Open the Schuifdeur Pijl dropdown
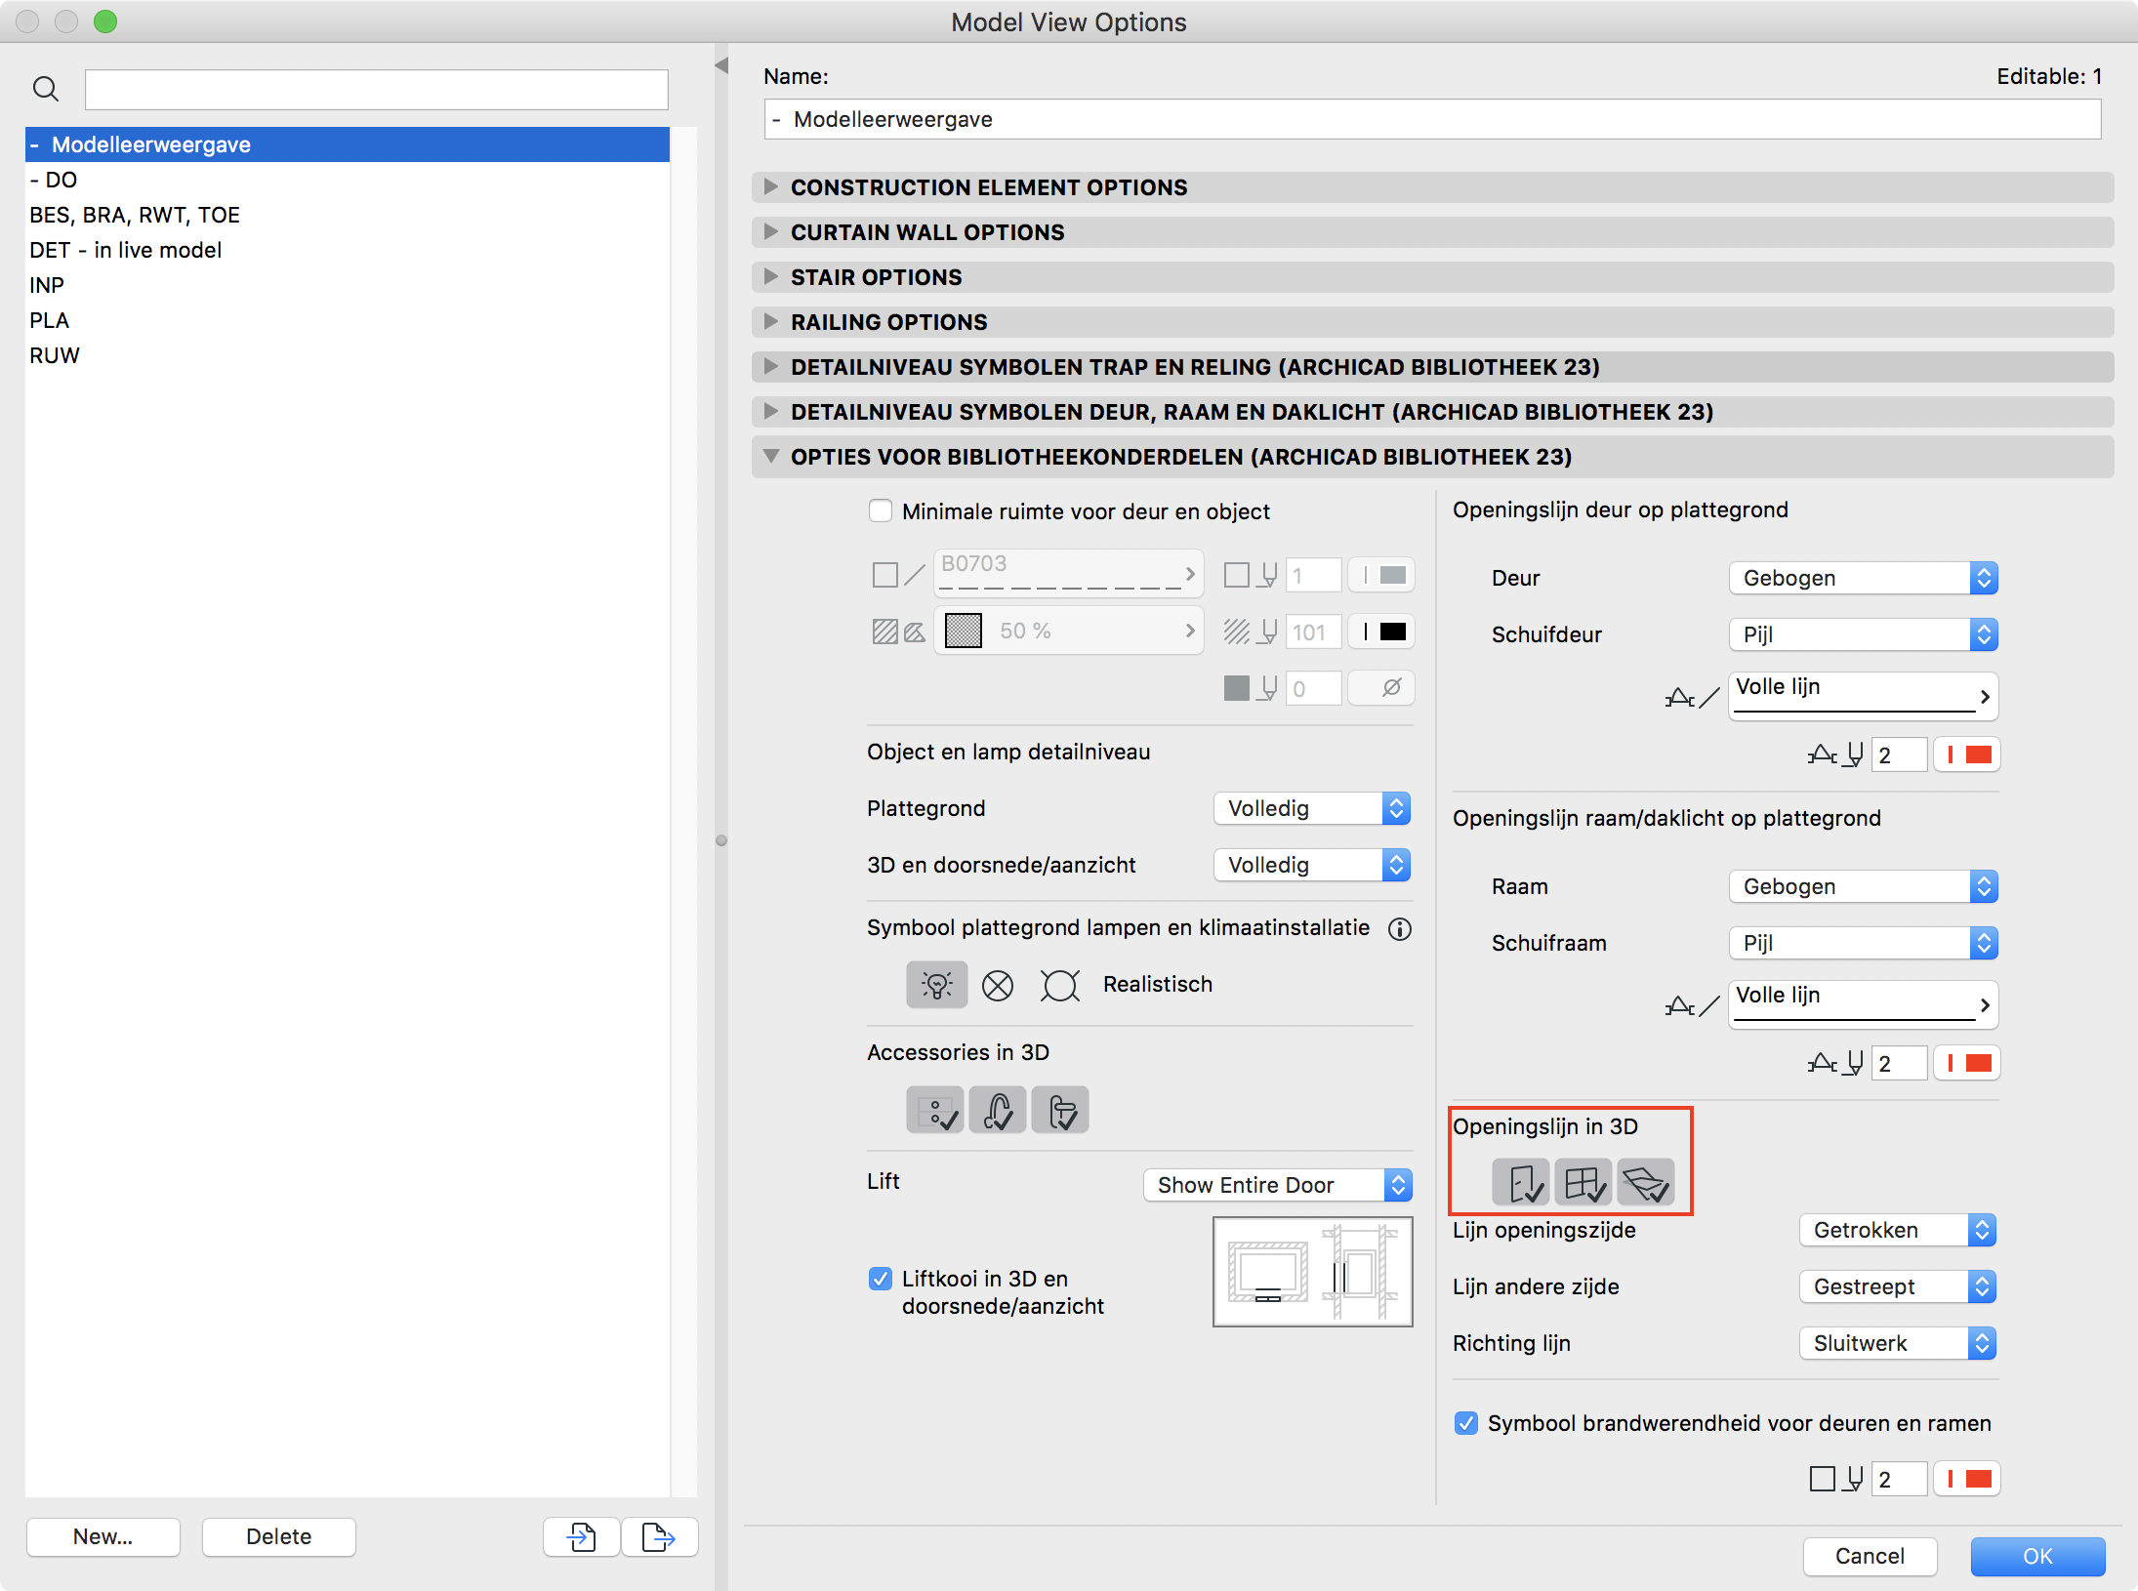 click(x=1864, y=634)
